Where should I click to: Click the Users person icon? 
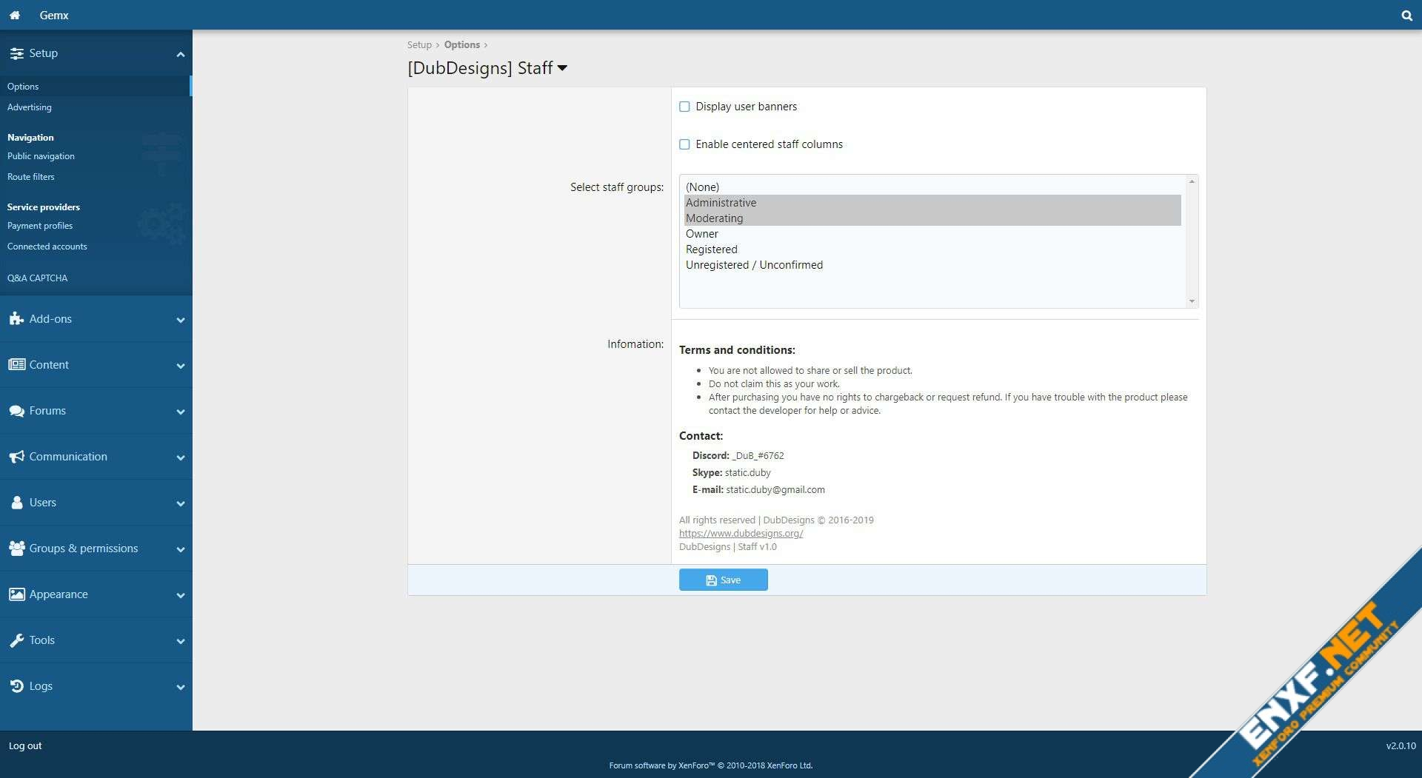click(x=16, y=503)
